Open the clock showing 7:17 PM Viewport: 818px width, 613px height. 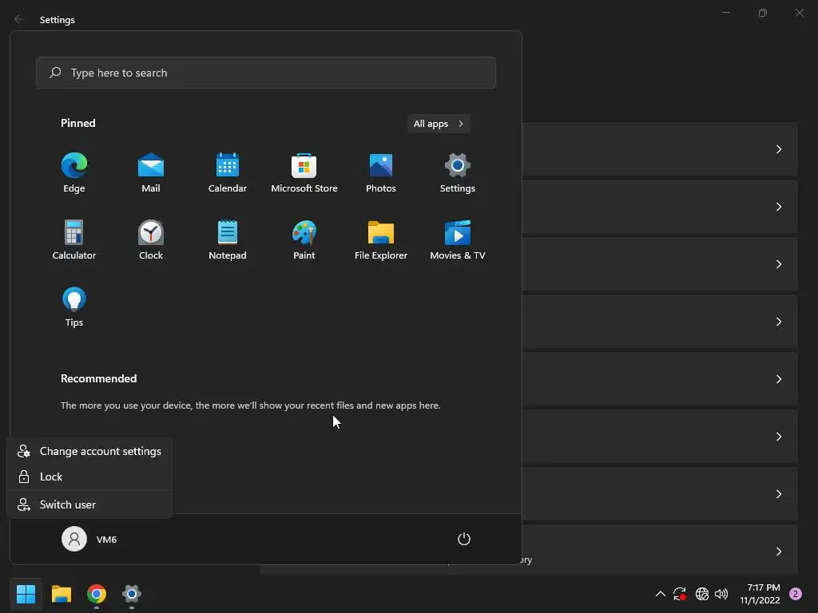pos(760,594)
